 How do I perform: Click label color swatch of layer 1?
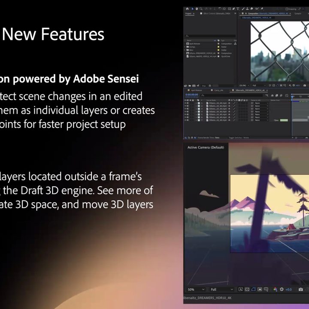click(x=199, y=103)
